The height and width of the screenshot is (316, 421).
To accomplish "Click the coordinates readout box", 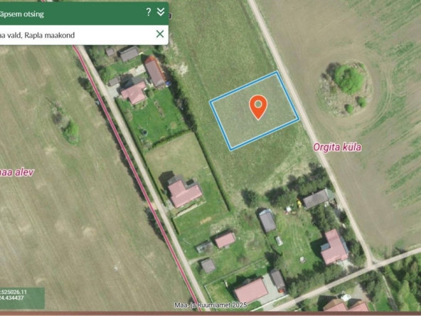I will pos(22,298).
